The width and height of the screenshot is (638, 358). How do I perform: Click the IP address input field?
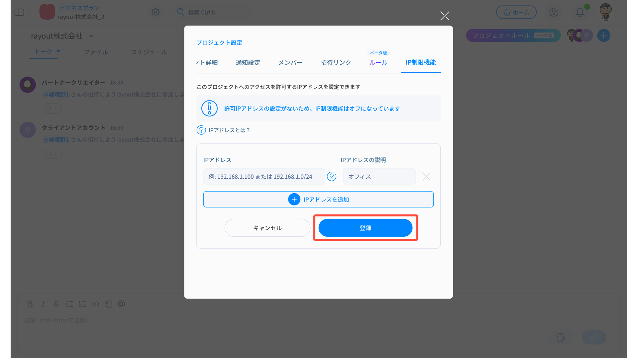tap(264, 176)
